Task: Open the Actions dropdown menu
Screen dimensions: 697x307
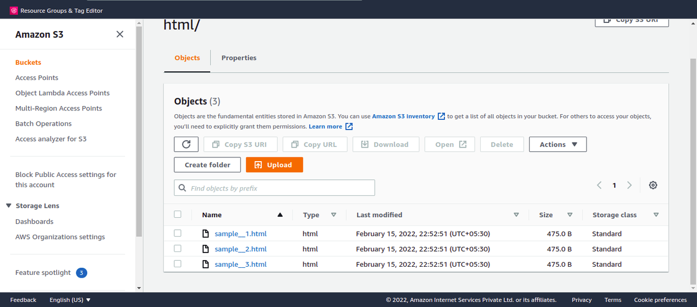Action: coord(558,144)
